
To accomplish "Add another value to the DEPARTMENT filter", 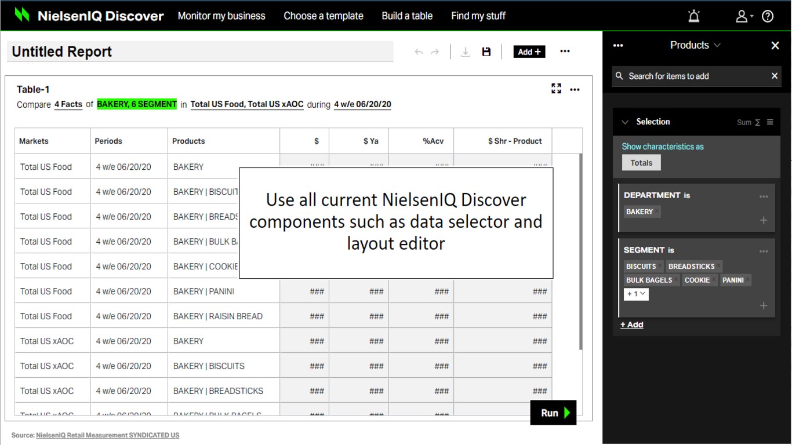I will point(764,220).
